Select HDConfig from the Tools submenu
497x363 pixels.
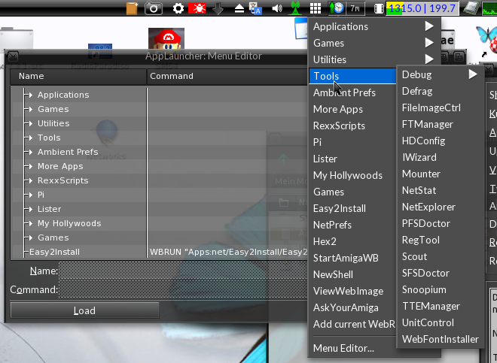pyautogui.click(x=424, y=141)
